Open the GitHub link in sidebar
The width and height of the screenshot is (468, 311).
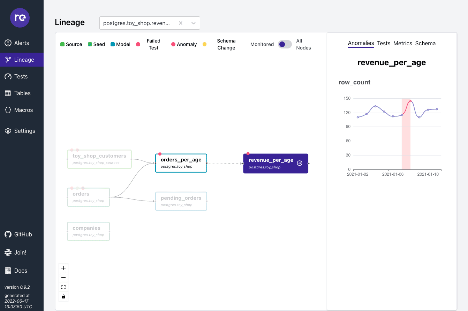click(8, 234)
